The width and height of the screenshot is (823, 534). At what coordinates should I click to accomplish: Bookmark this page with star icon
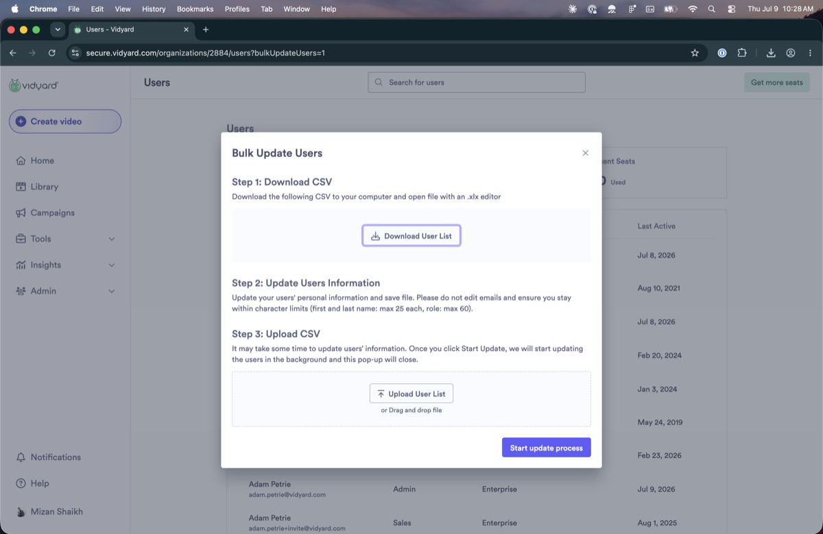[x=695, y=53]
